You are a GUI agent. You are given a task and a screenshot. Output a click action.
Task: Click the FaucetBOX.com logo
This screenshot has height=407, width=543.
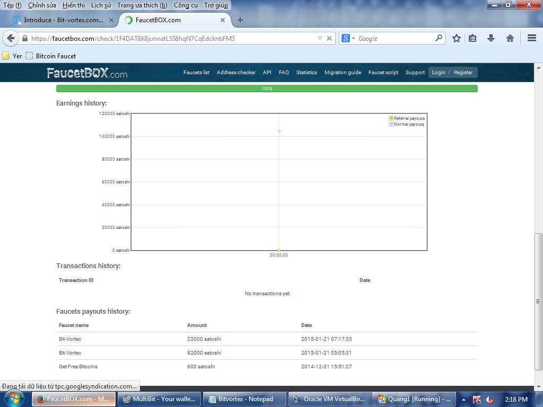[87, 73]
